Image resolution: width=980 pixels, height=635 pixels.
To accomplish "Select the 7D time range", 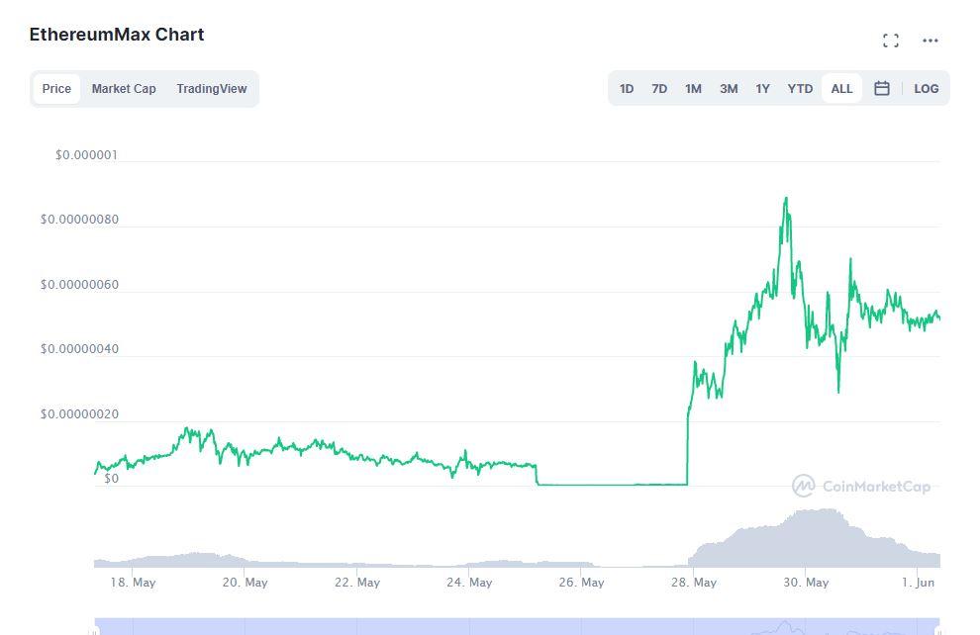I will (x=659, y=88).
